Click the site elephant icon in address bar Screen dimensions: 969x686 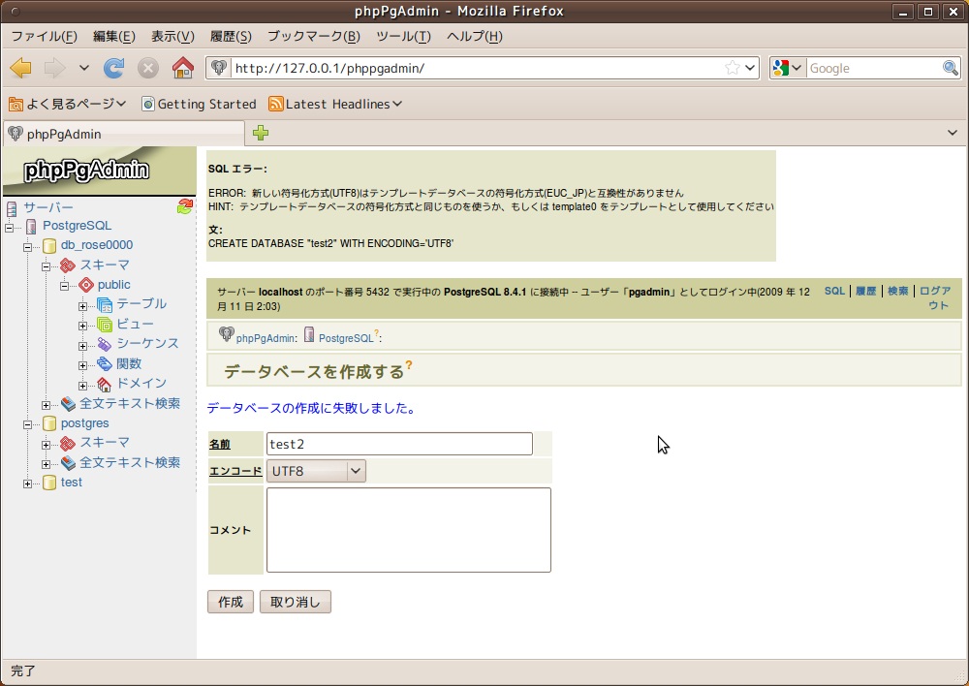coord(218,68)
